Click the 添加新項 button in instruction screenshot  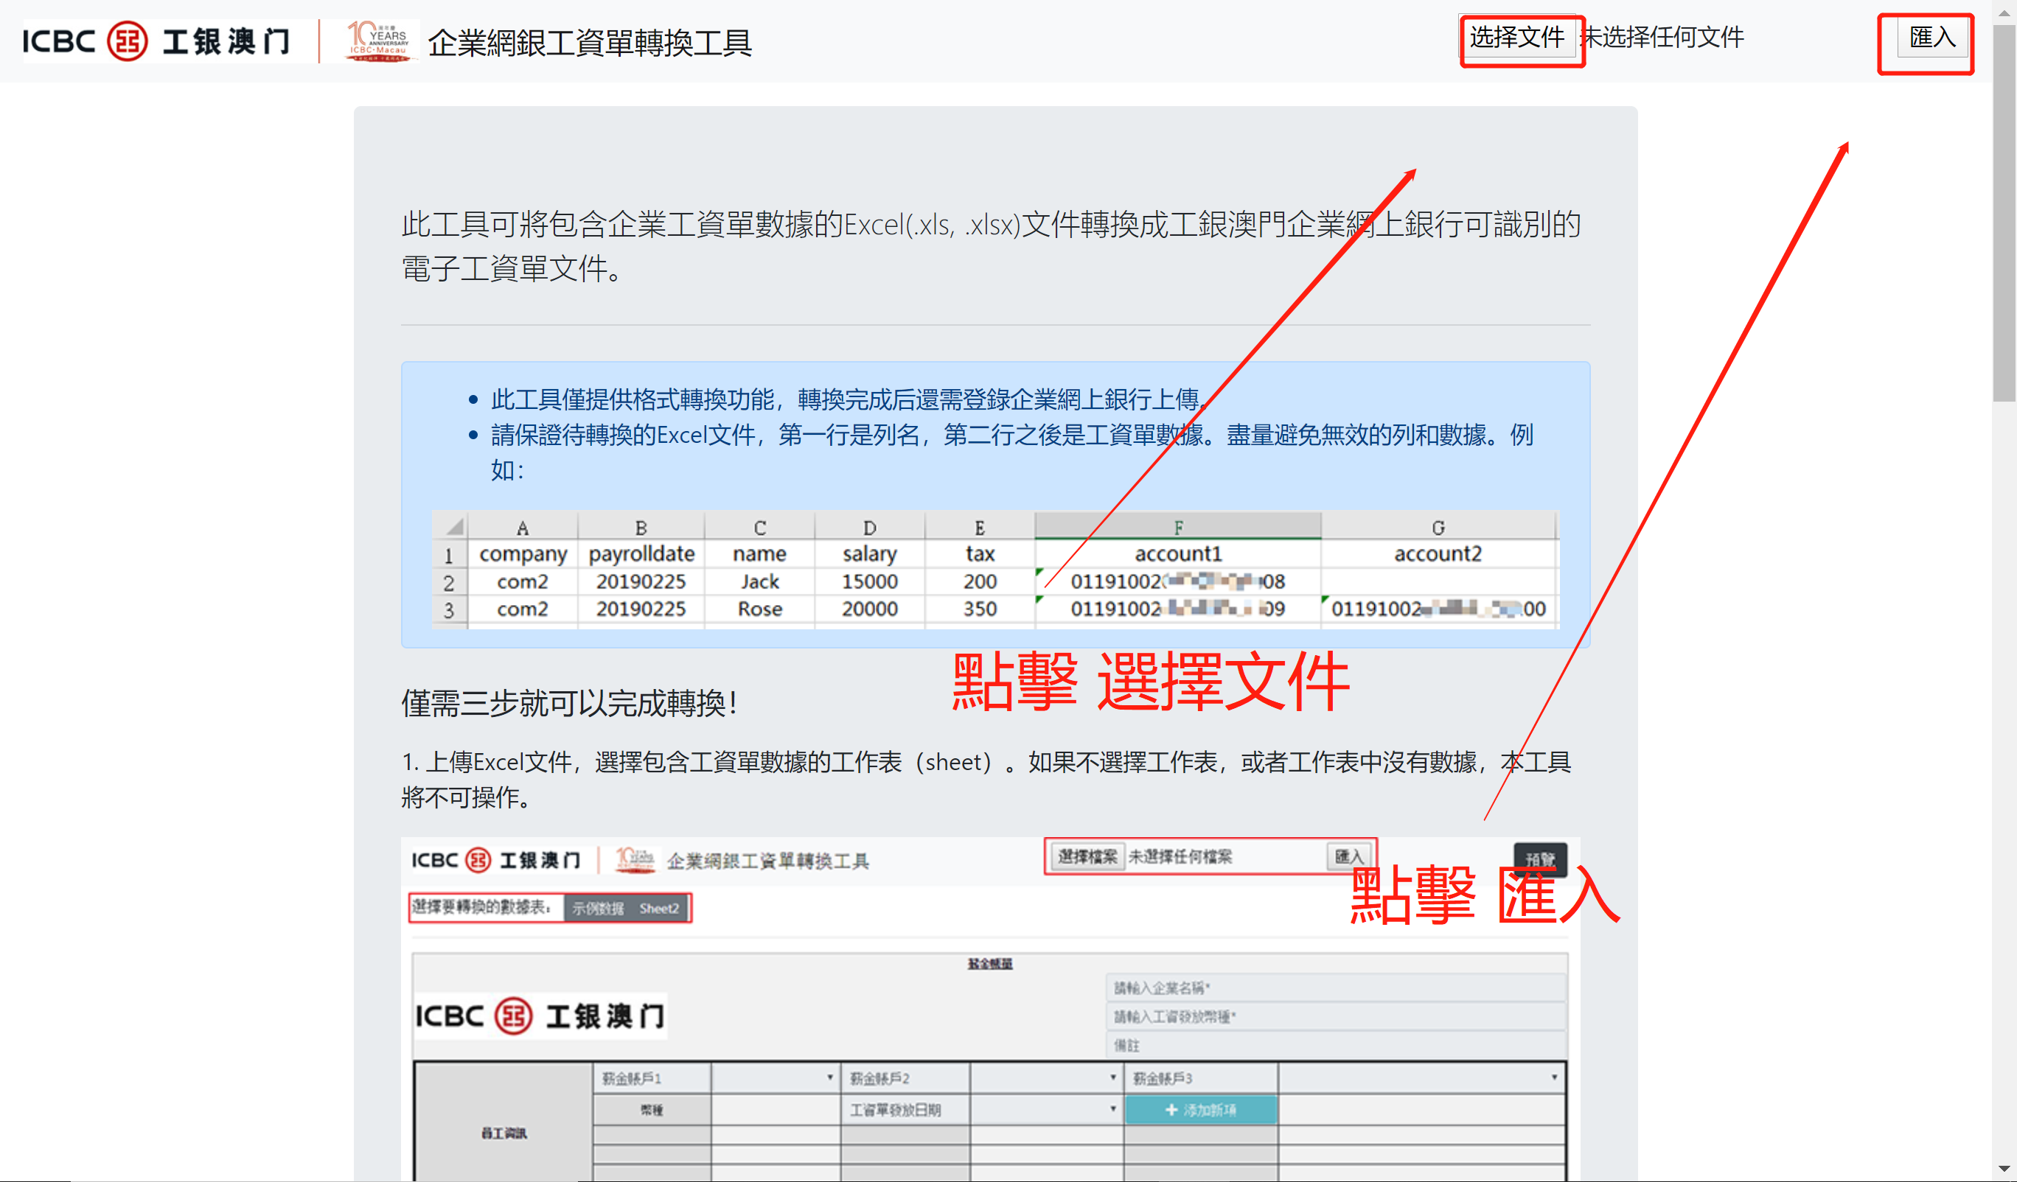coord(1201,1110)
